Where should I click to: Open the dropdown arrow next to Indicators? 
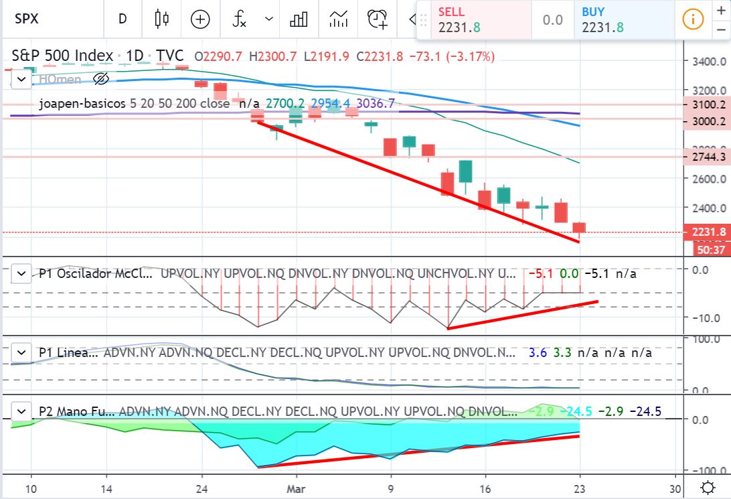269,19
